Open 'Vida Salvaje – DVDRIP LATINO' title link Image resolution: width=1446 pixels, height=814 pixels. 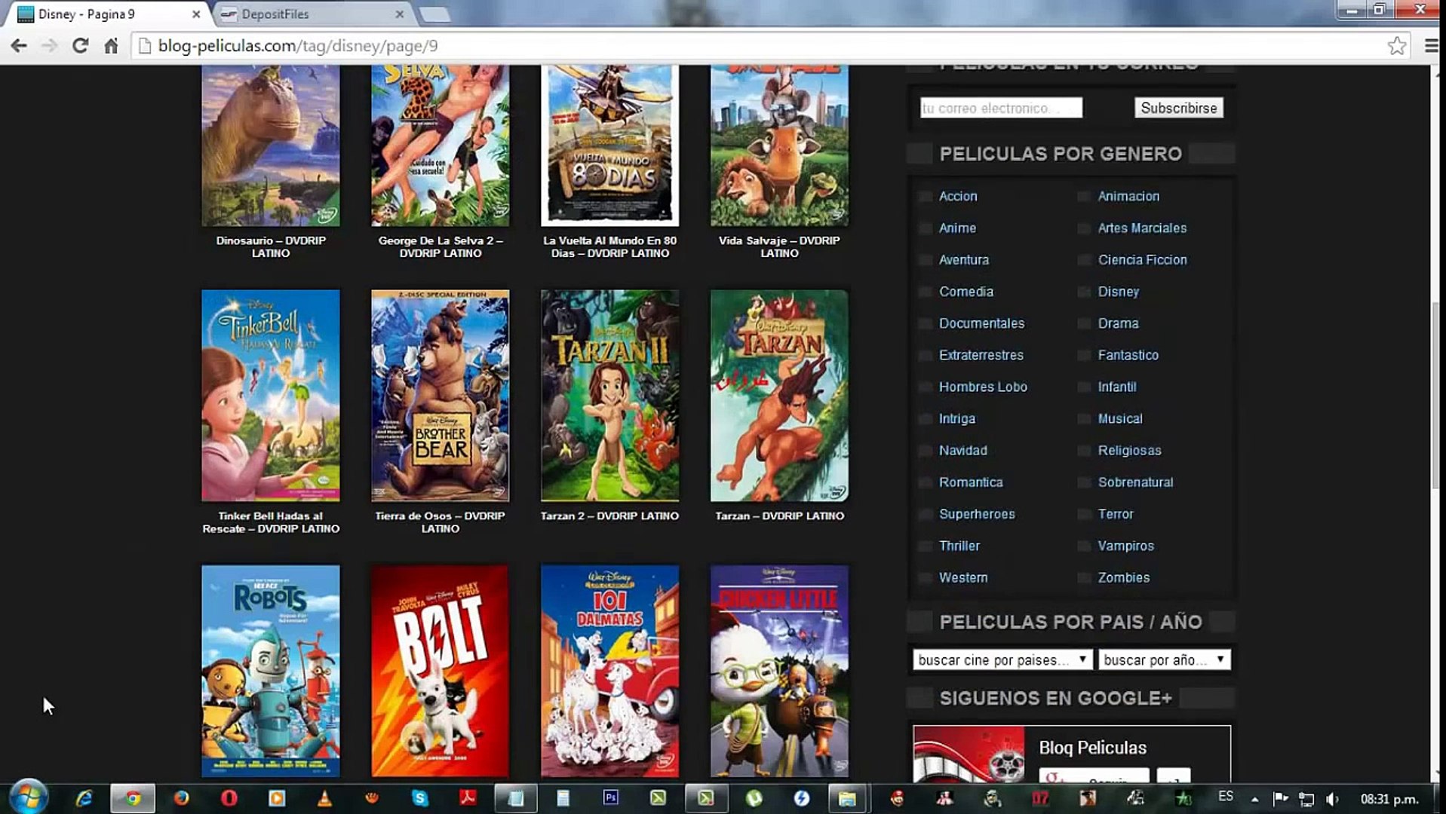tap(779, 246)
